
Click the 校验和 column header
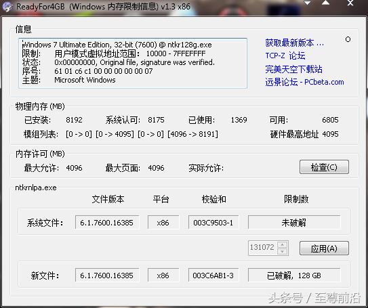(x=214, y=199)
